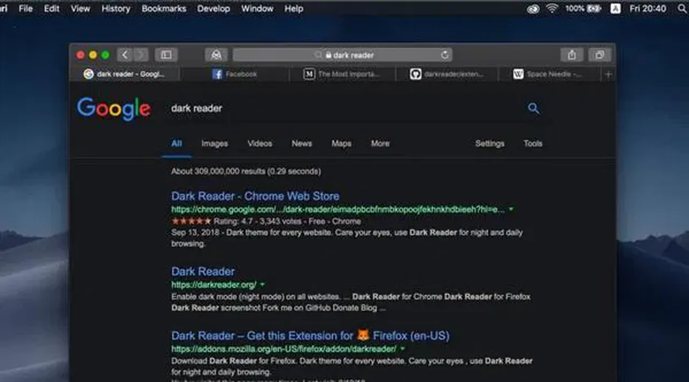Click the Share icon in toolbar
The width and height of the screenshot is (689, 382).
[x=572, y=55]
